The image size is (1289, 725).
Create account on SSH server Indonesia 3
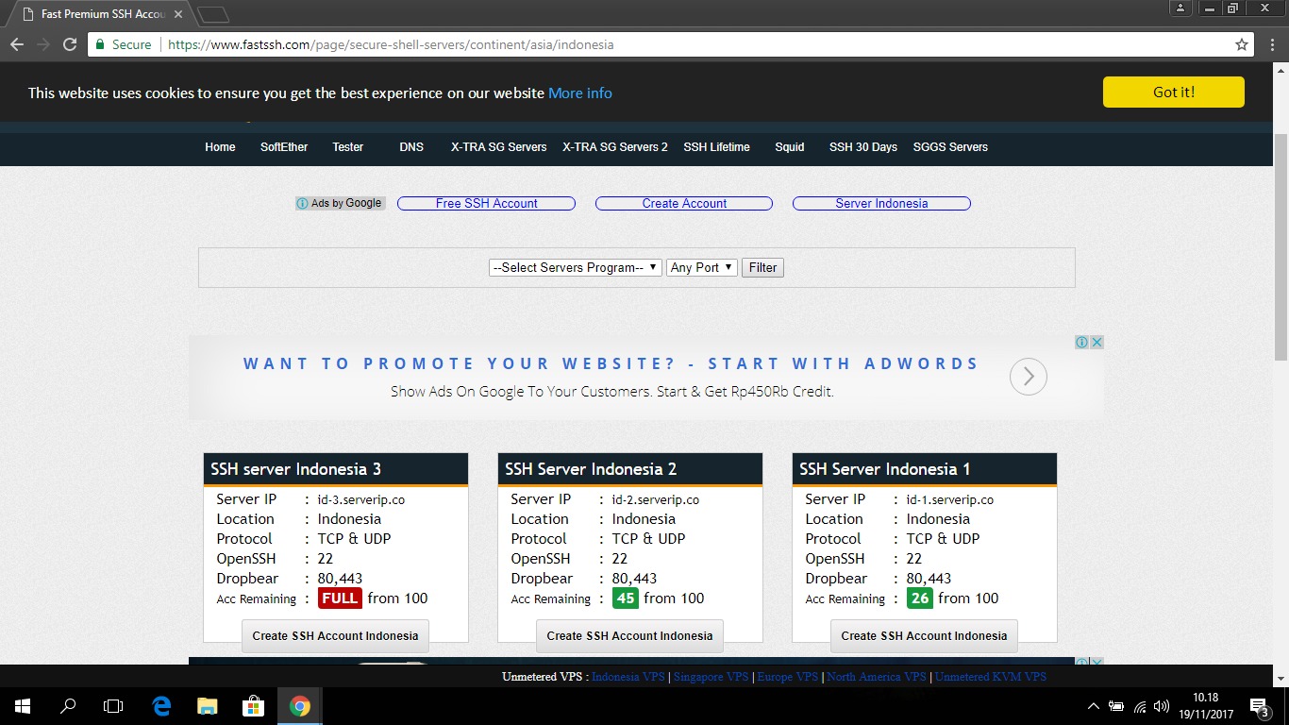coord(335,635)
